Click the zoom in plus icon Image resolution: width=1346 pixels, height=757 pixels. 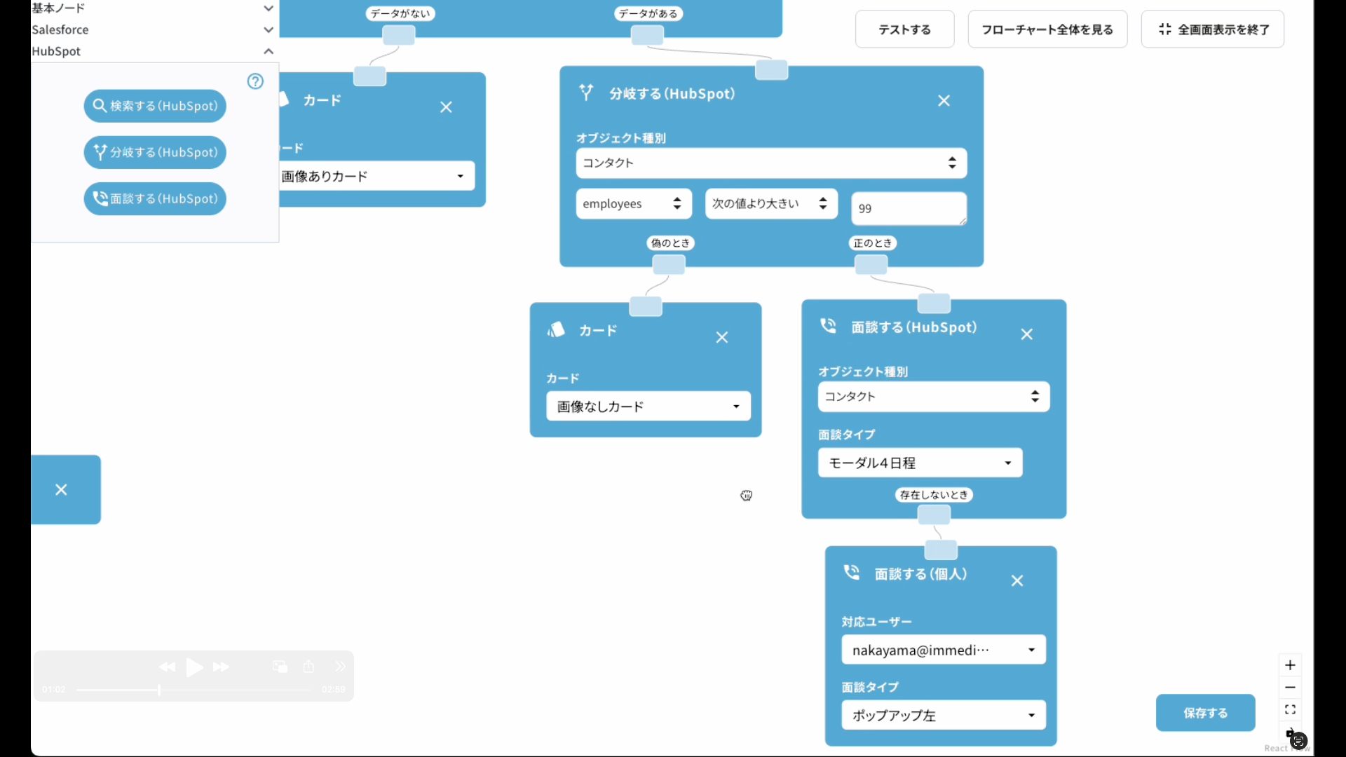coord(1290,665)
